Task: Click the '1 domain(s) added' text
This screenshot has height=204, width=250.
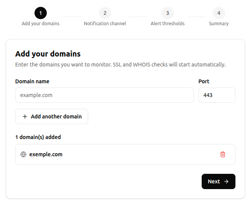Action: 38,137
